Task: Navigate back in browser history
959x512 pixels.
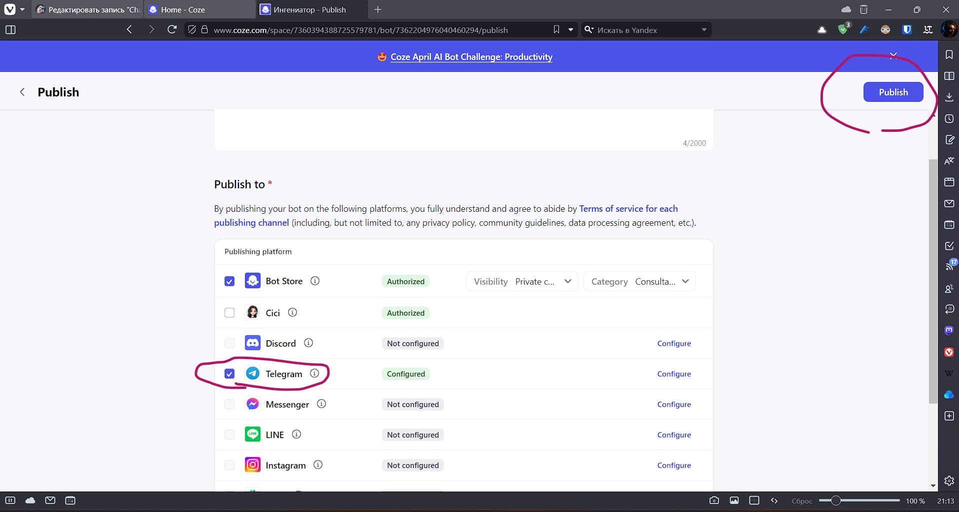Action: point(129,29)
